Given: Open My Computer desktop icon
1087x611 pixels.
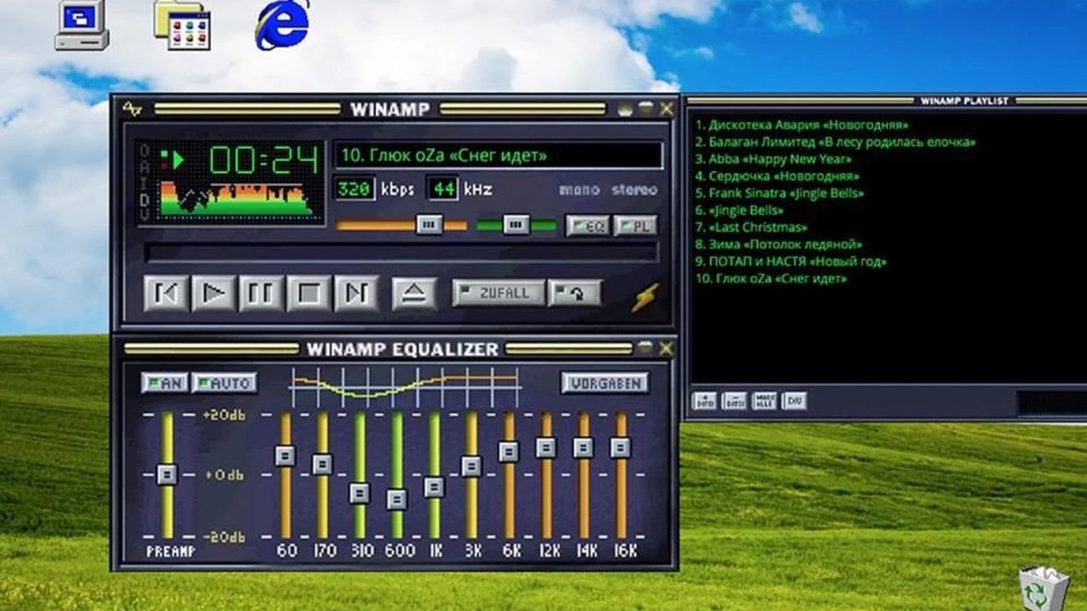Looking at the screenshot, I should (x=82, y=25).
